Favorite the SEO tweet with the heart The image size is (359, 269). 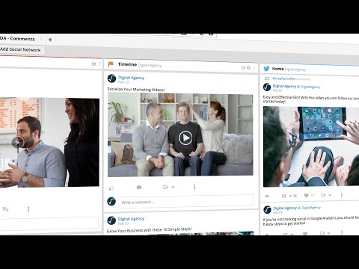pyautogui.click(x=307, y=196)
